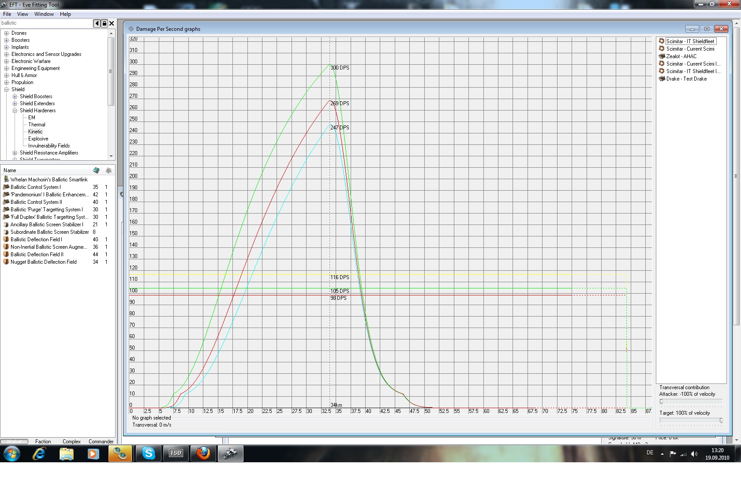Expand the Shield Boosters tree node

pyautogui.click(x=15, y=96)
